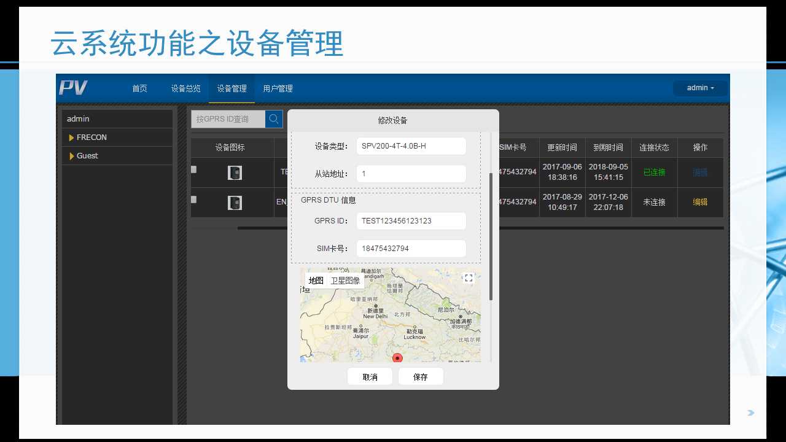Expand the Guest tree node
Image resolution: width=786 pixels, height=442 pixels.
click(72, 156)
